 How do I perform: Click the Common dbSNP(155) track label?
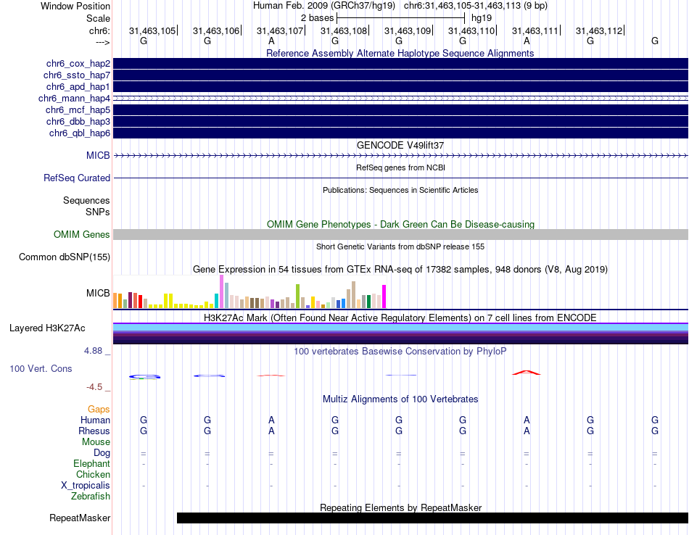click(x=64, y=257)
